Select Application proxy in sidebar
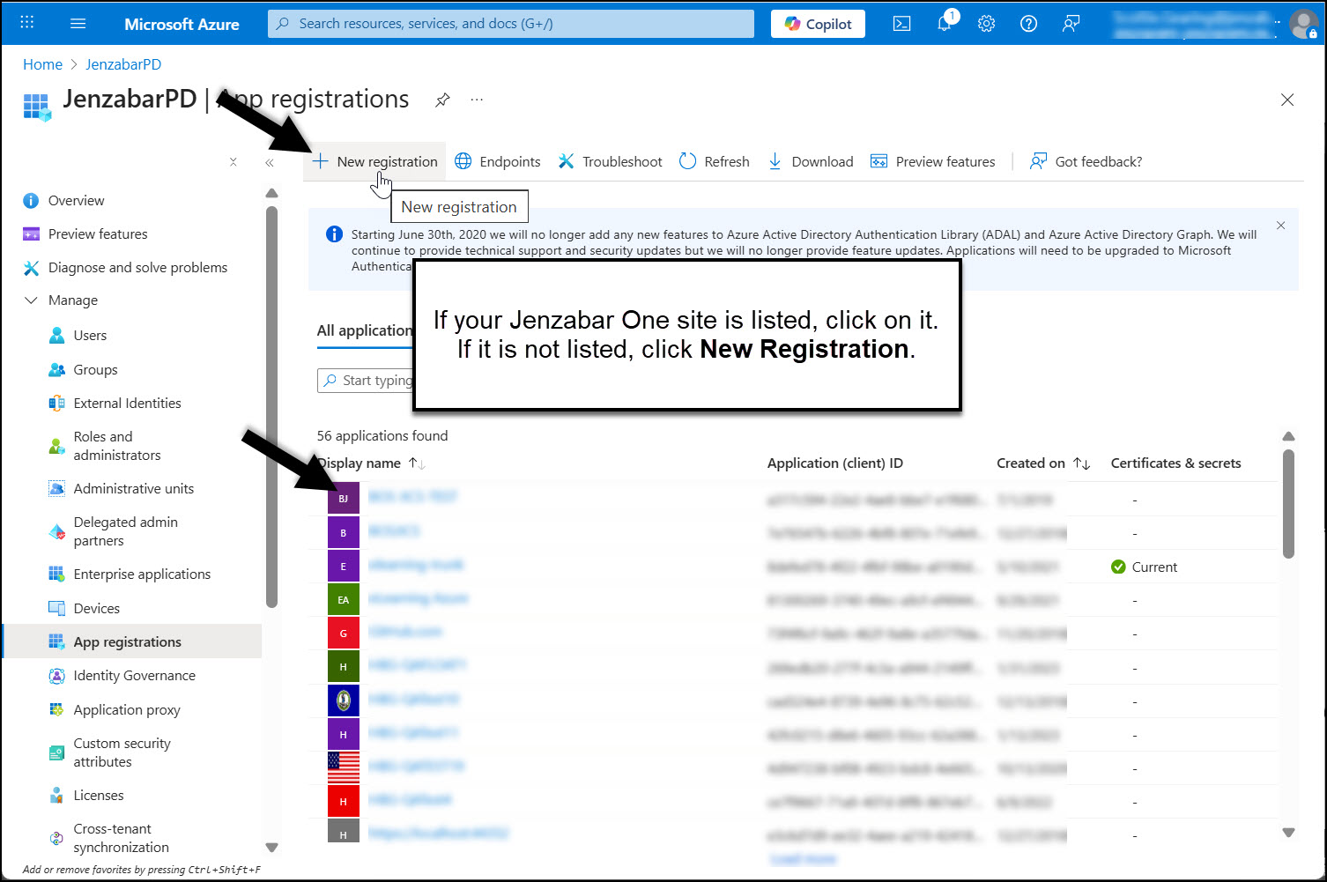This screenshot has width=1327, height=882. (x=126, y=709)
